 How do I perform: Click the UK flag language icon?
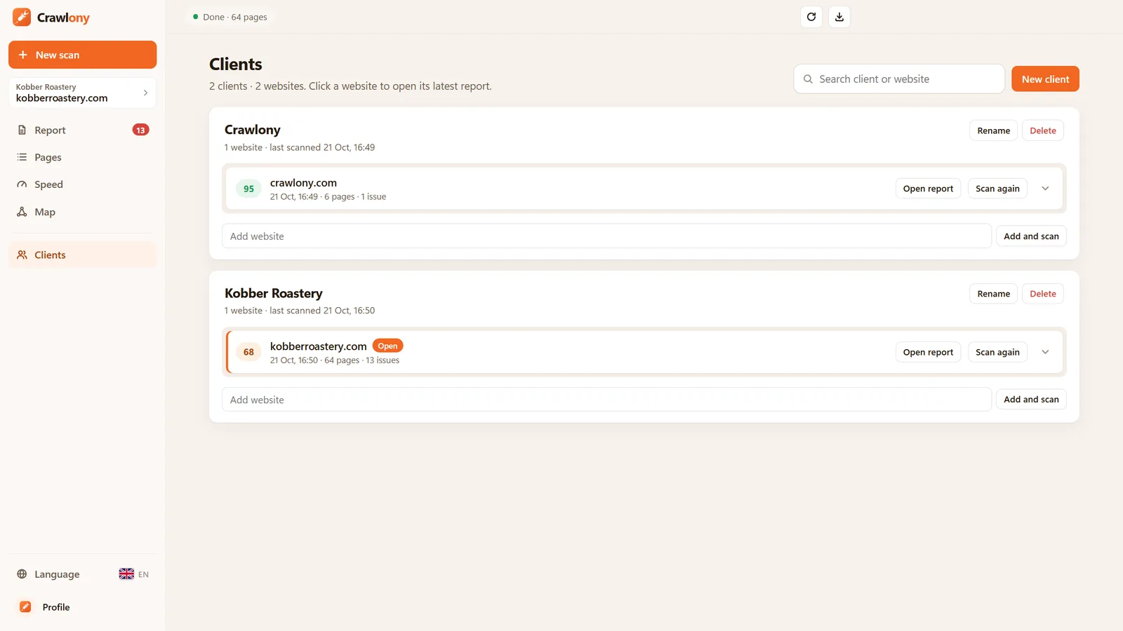pos(126,574)
